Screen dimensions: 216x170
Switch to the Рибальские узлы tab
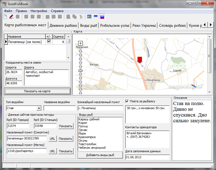115,26
